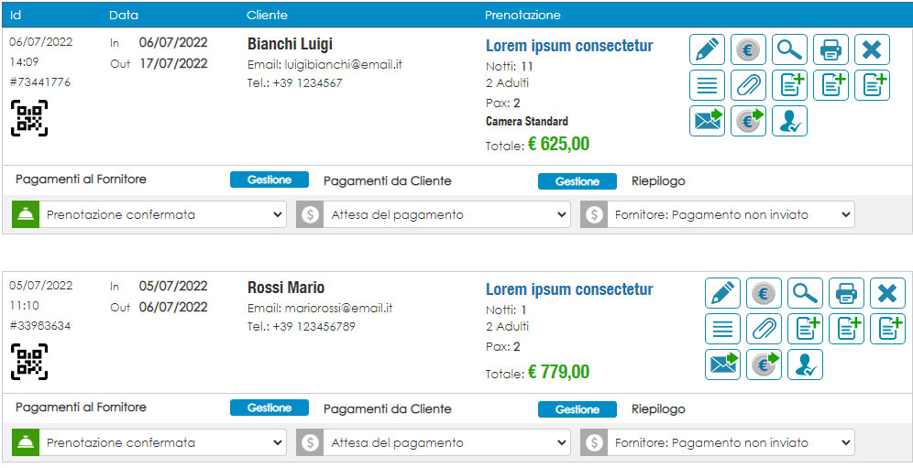Click the user checkmark icon for Bianchi Luigi
This screenshot has height=468, width=913.
(789, 121)
